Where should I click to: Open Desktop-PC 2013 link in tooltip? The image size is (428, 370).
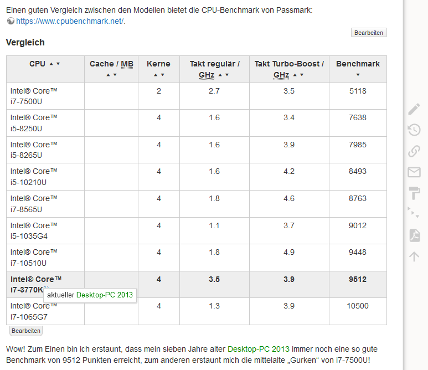(105, 295)
